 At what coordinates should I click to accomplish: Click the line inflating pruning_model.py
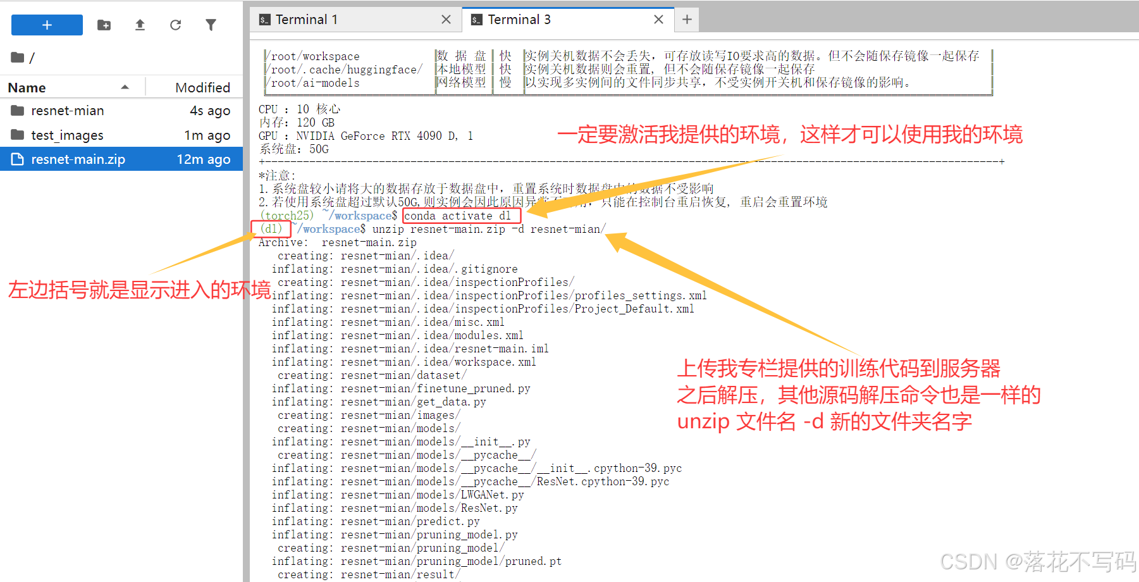pyautogui.click(x=395, y=535)
